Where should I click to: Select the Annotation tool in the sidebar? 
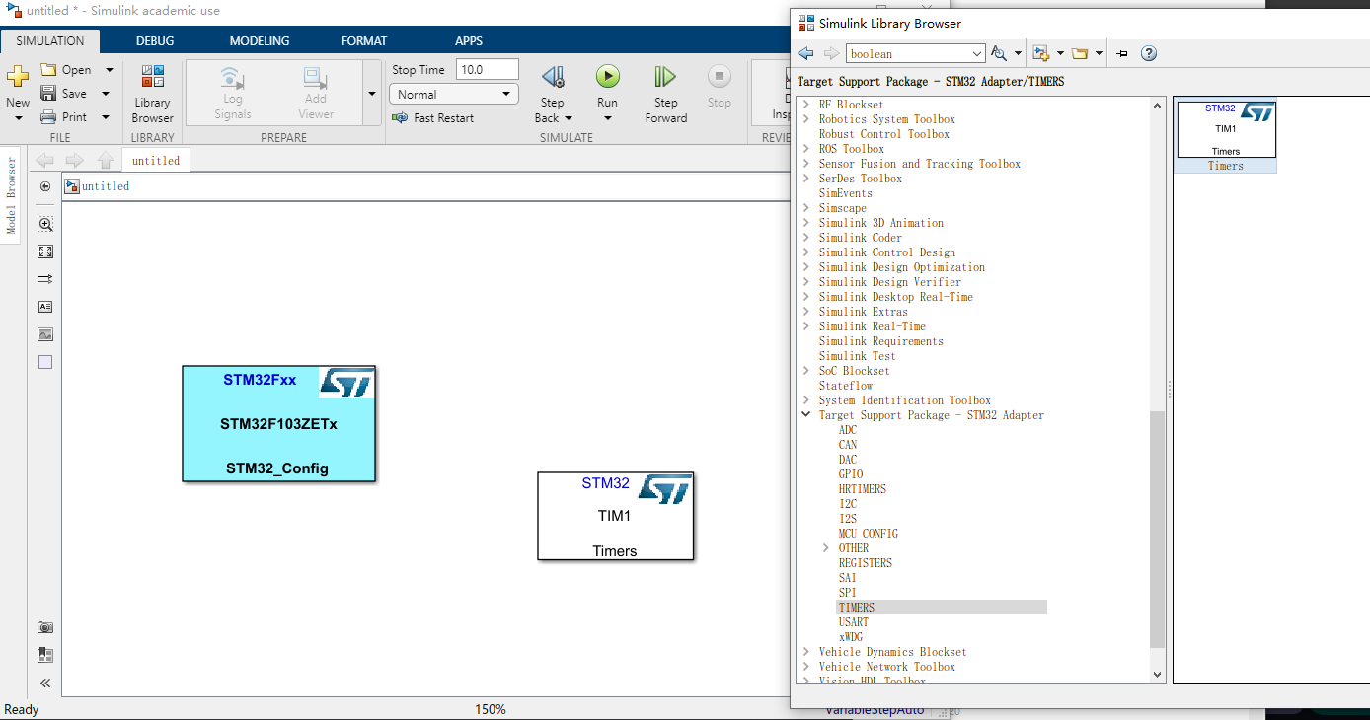[x=44, y=307]
